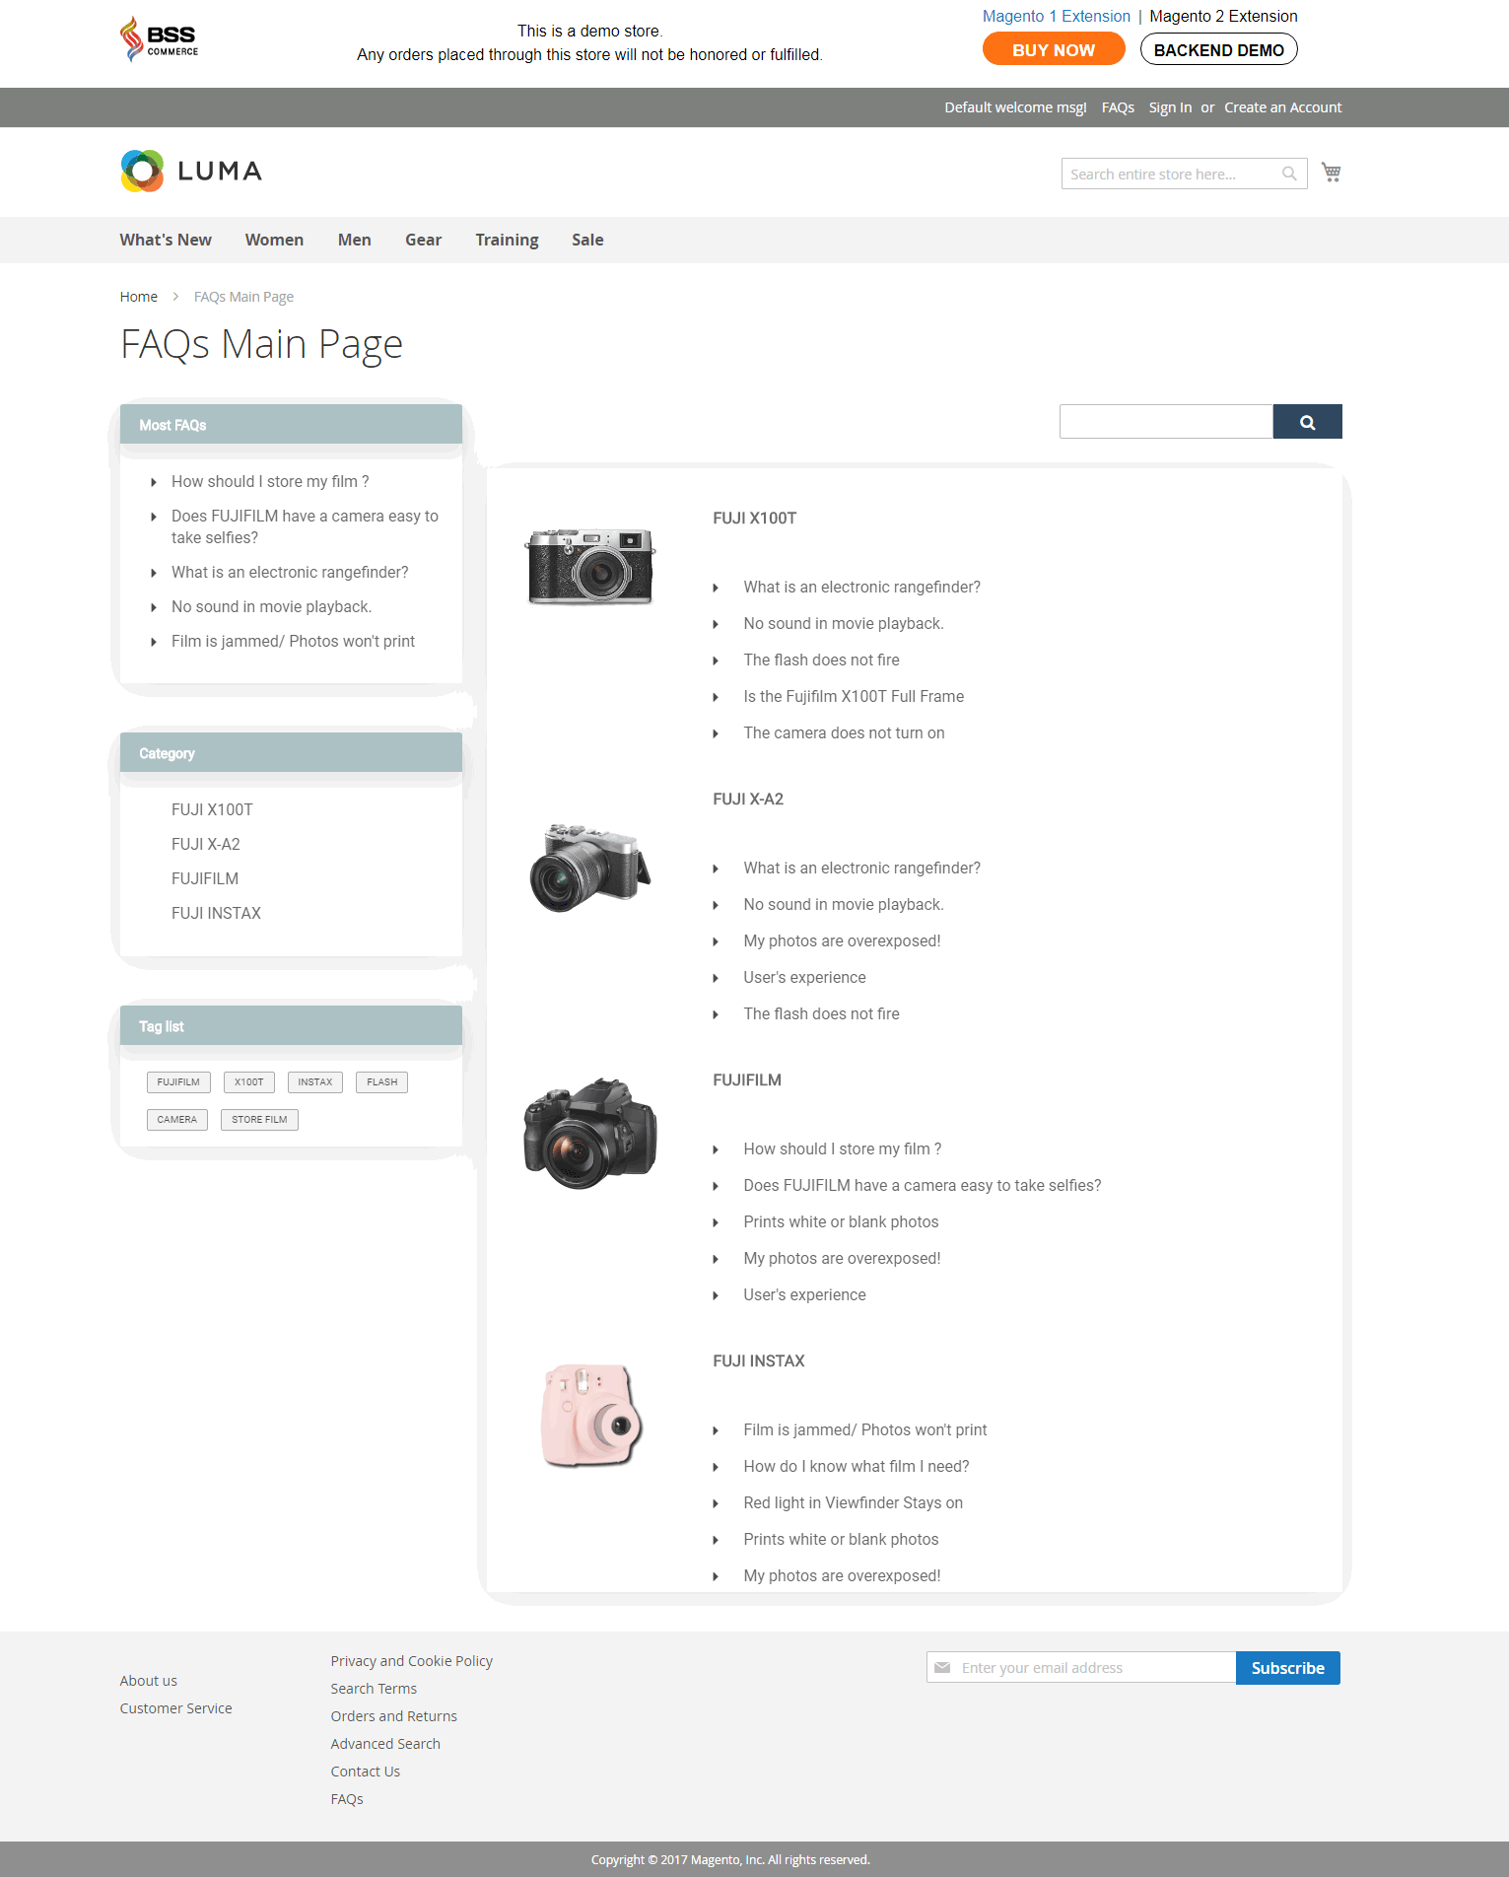The width and height of the screenshot is (1509, 1877).
Task: Click the Subscribe button
Action: pyautogui.click(x=1287, y=1668)
